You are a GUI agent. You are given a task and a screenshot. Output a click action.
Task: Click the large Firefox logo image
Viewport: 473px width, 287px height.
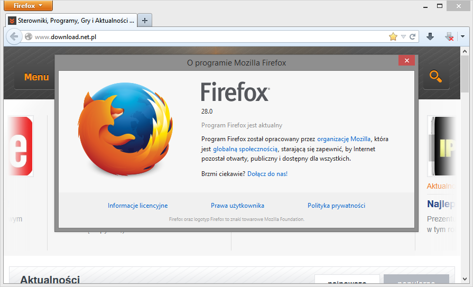point(125,129)
